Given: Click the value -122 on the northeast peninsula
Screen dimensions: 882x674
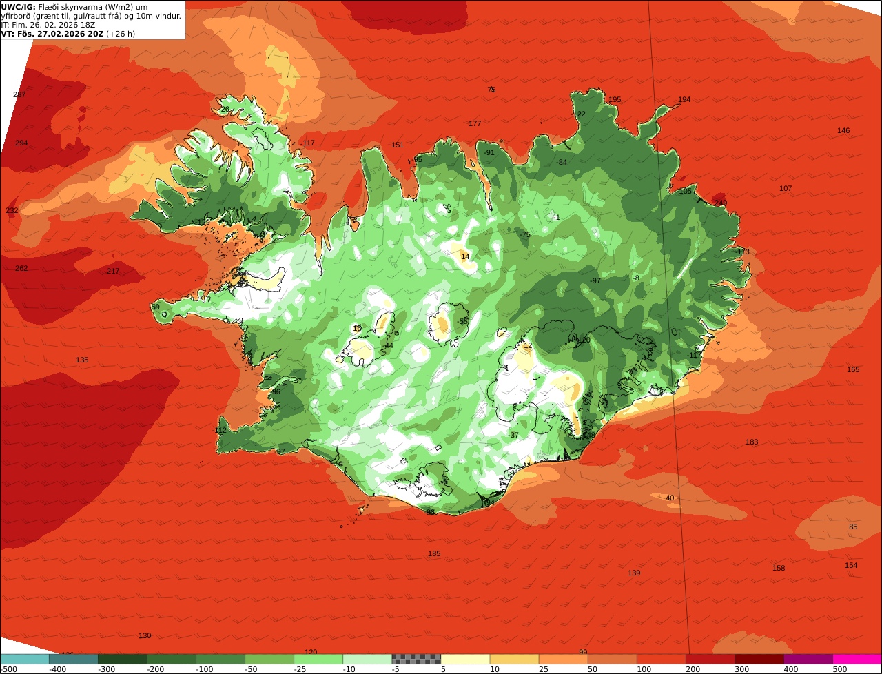Looking at the screenshot, I should click(x=579, y=114).
